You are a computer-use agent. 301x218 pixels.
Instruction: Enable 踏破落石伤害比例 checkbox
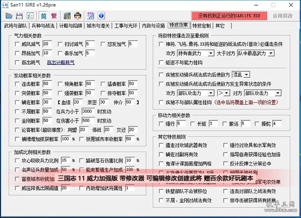[x=81, y=161]
